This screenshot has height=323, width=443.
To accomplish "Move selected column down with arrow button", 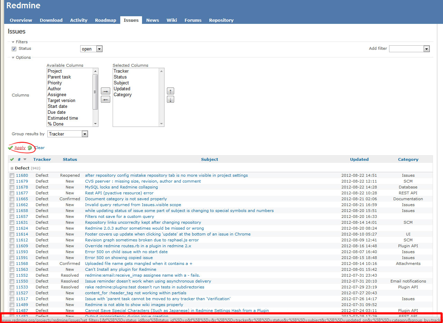I will coord(170,100).
